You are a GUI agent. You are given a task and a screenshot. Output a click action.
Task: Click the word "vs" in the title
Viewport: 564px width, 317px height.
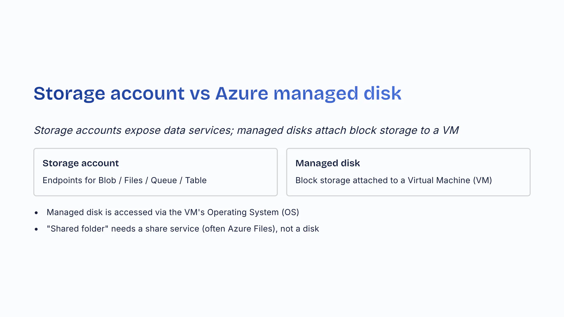[200, 93]
